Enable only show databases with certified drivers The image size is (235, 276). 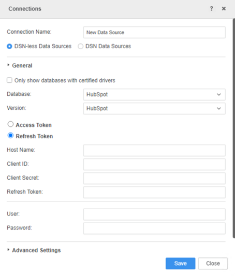[9, 80]
